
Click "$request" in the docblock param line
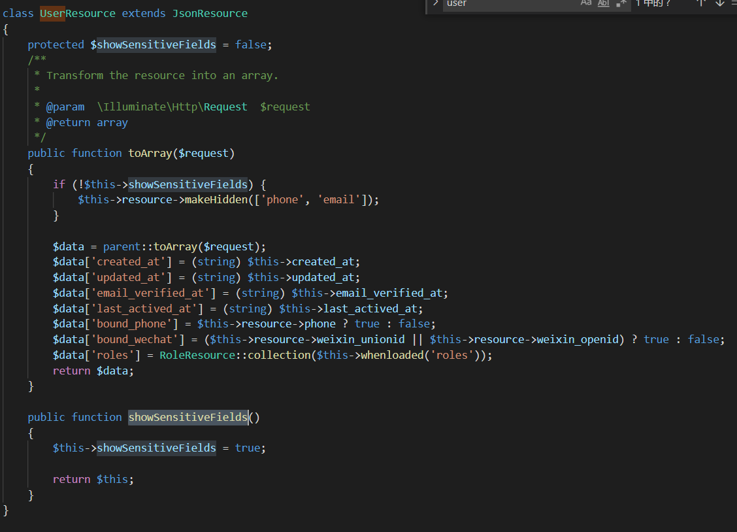[x=286, y=107]
